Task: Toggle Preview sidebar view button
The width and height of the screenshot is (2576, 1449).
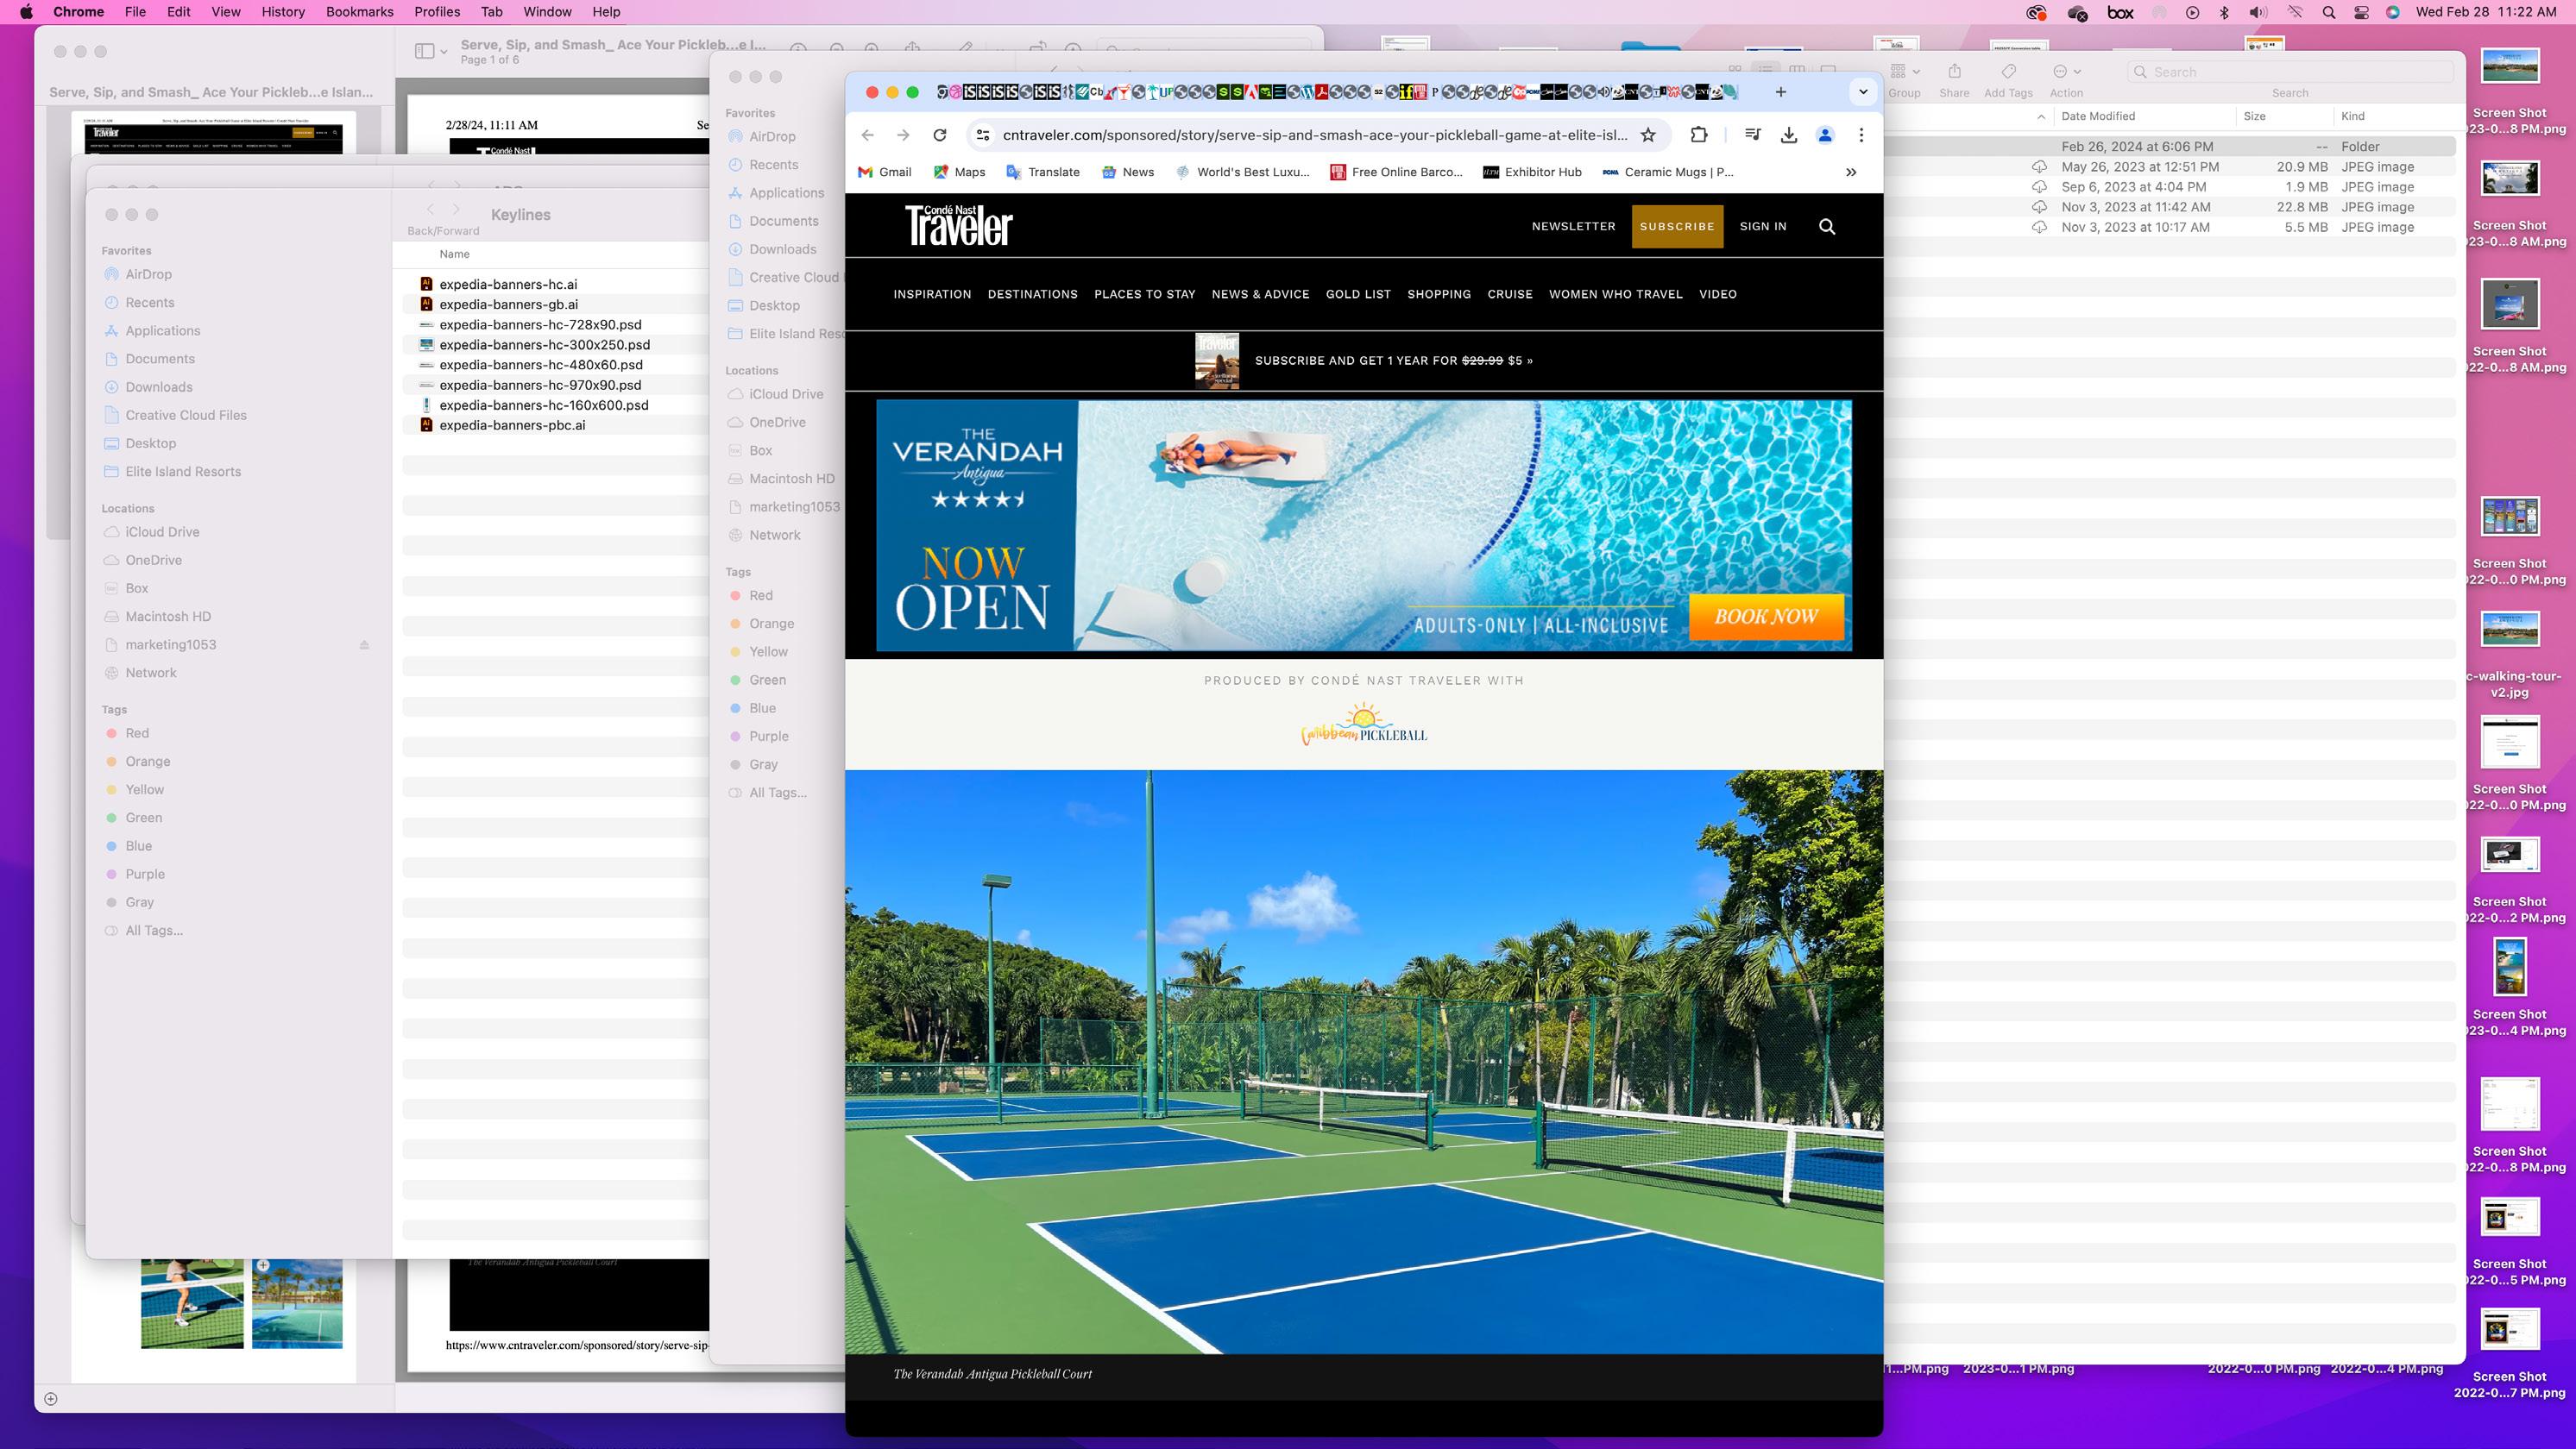Action: [424, 51]
